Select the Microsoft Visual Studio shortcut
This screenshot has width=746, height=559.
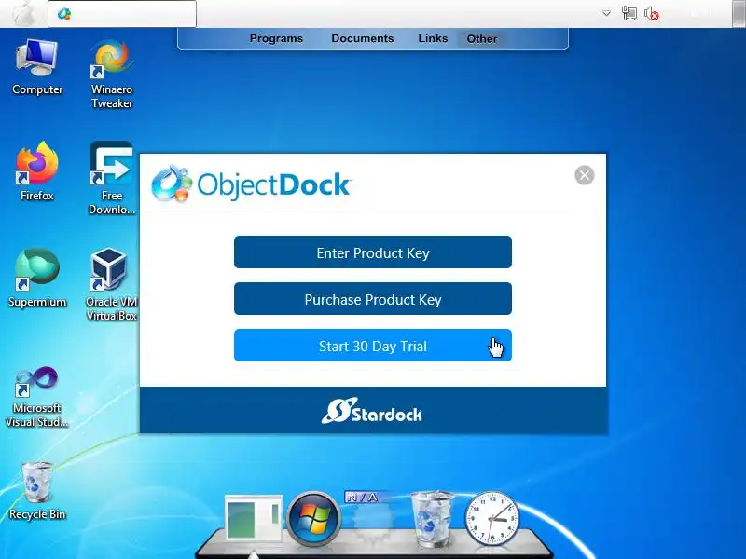(x=37, y=396)
